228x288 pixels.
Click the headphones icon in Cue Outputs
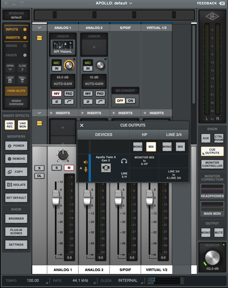[124, 161]
